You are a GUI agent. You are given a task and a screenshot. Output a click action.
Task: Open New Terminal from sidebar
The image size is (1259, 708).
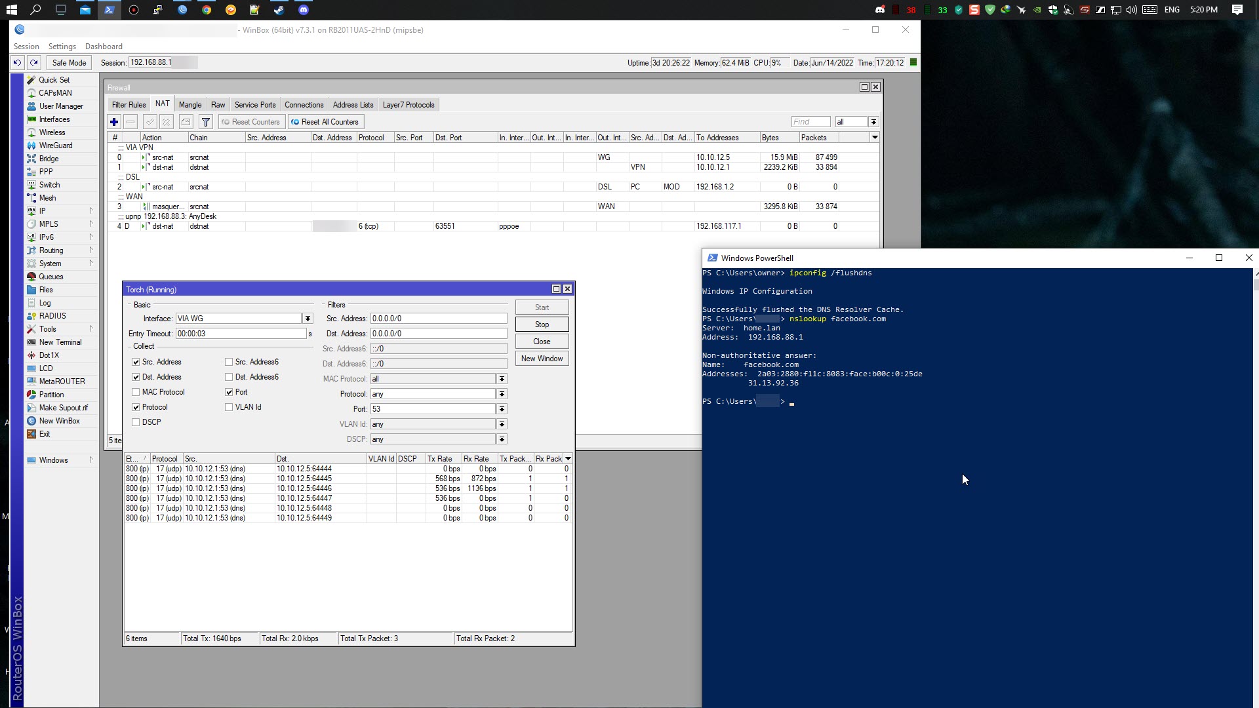coord(60,342)
